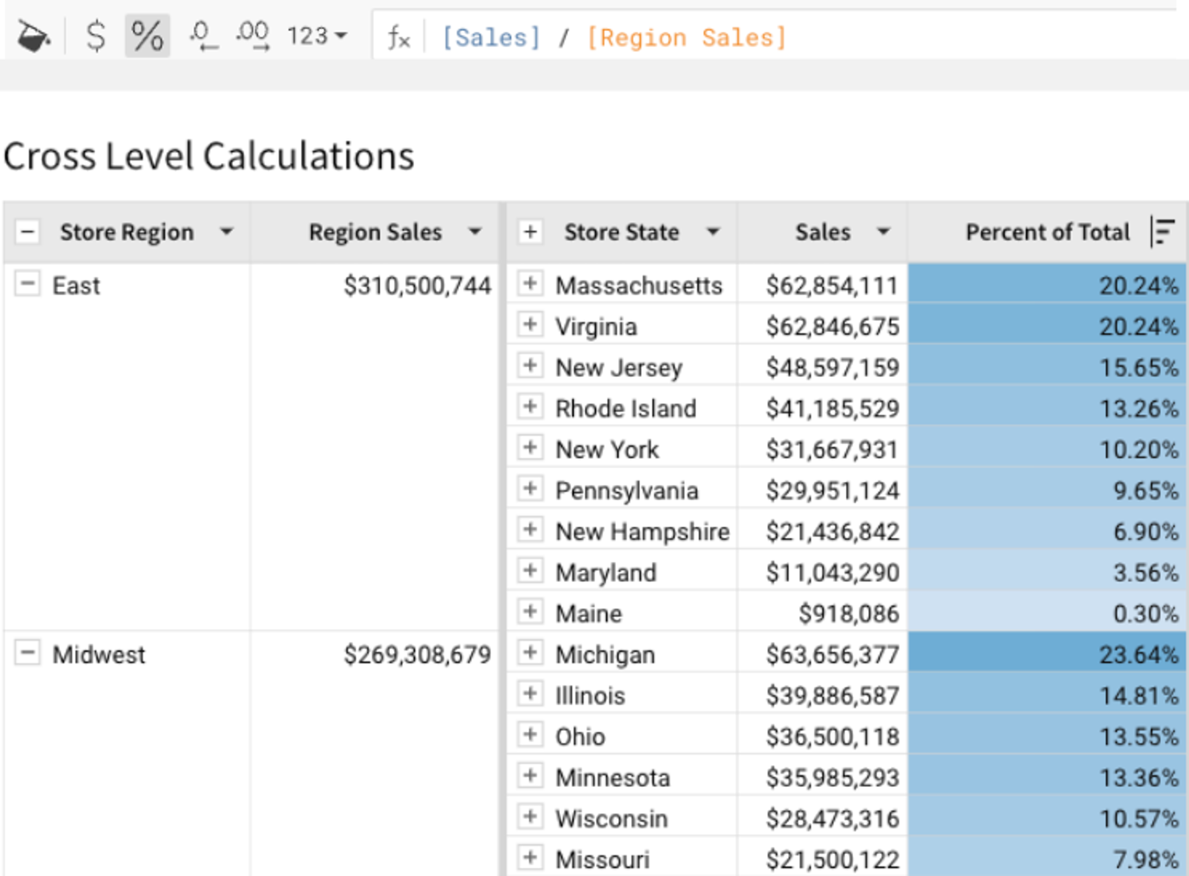
Task: Expand the Store State header group
Action: (530, 232)
